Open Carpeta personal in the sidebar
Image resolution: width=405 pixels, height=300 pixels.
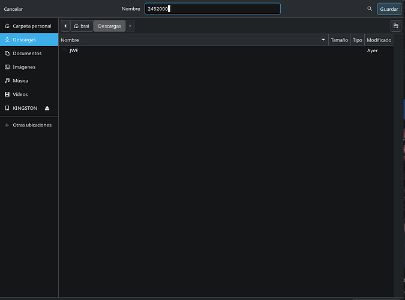[x=31, y=26]
